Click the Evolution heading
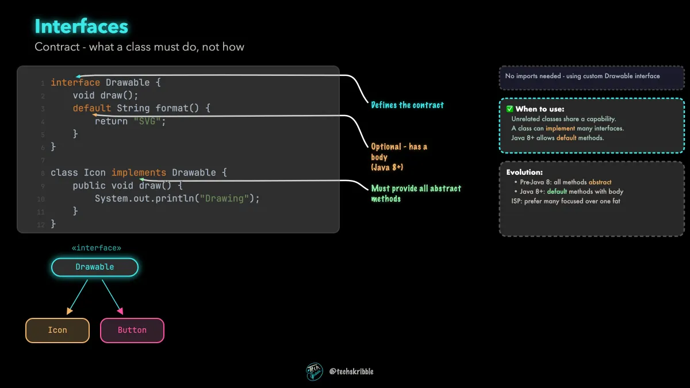The image size is (690, 388). 524,172
